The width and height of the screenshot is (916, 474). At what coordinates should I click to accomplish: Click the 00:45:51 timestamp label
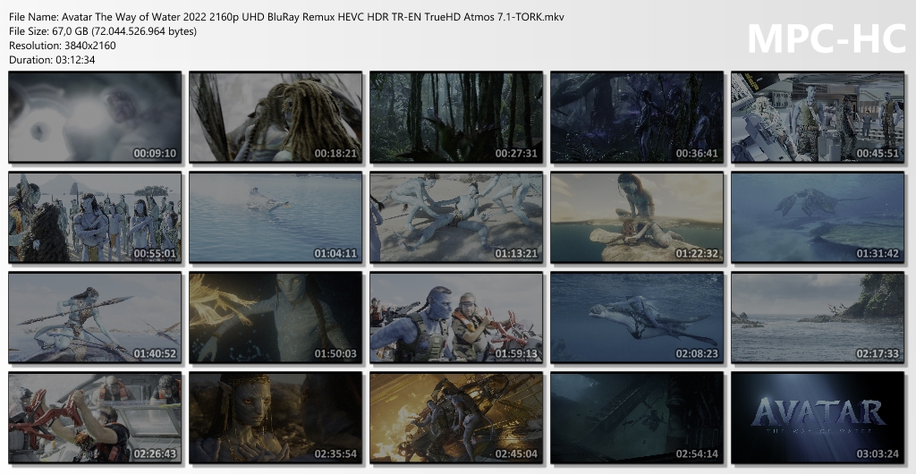(x=878, y=154)
